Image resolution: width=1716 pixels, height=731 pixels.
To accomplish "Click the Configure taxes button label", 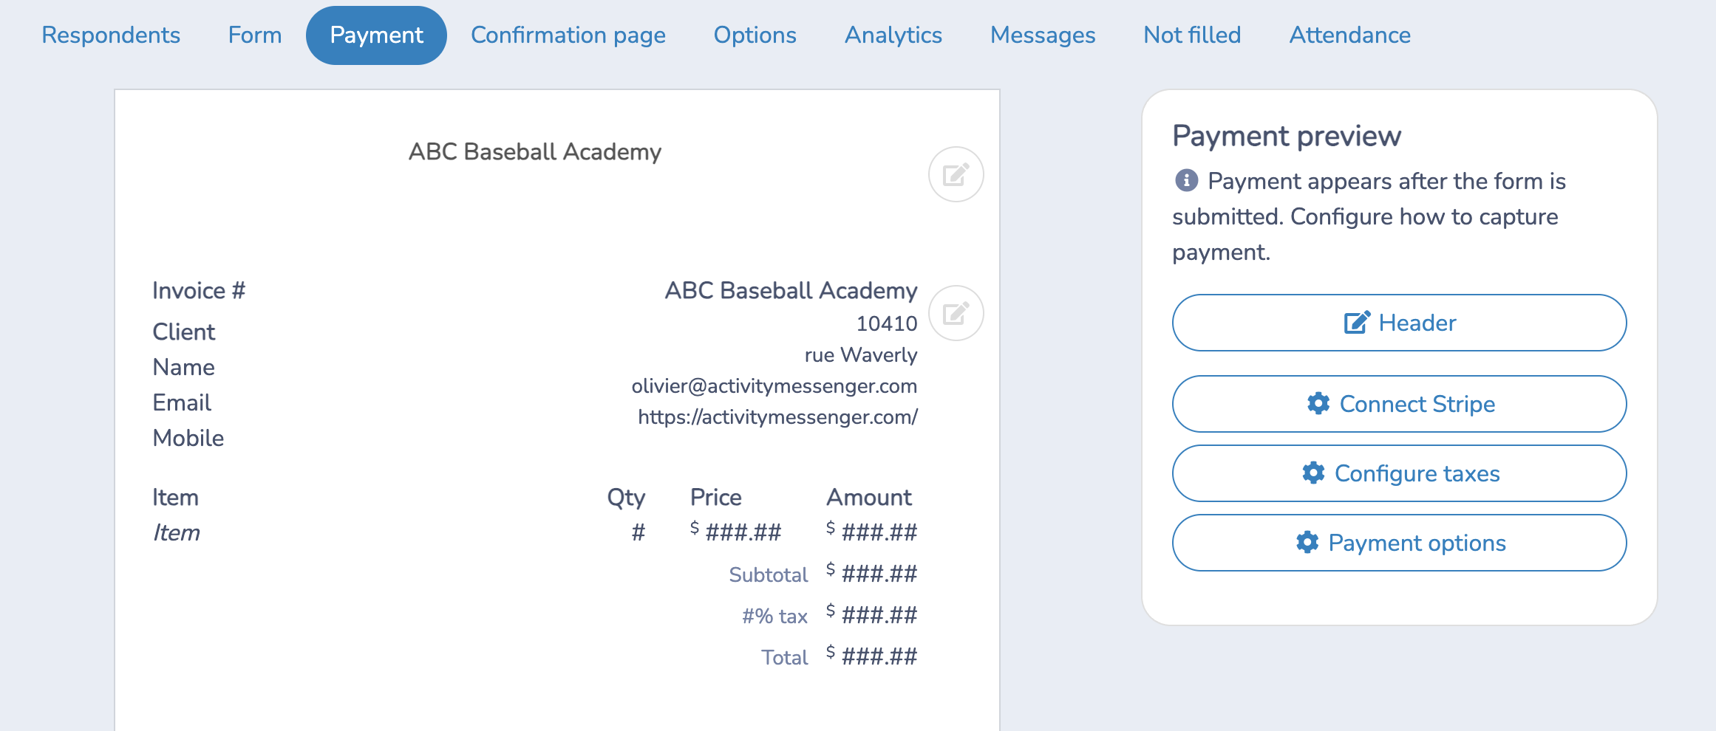I will [1417, 473].
